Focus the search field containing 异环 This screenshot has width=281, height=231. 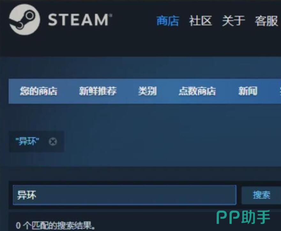pyautogui.click(x=125, y=195)
